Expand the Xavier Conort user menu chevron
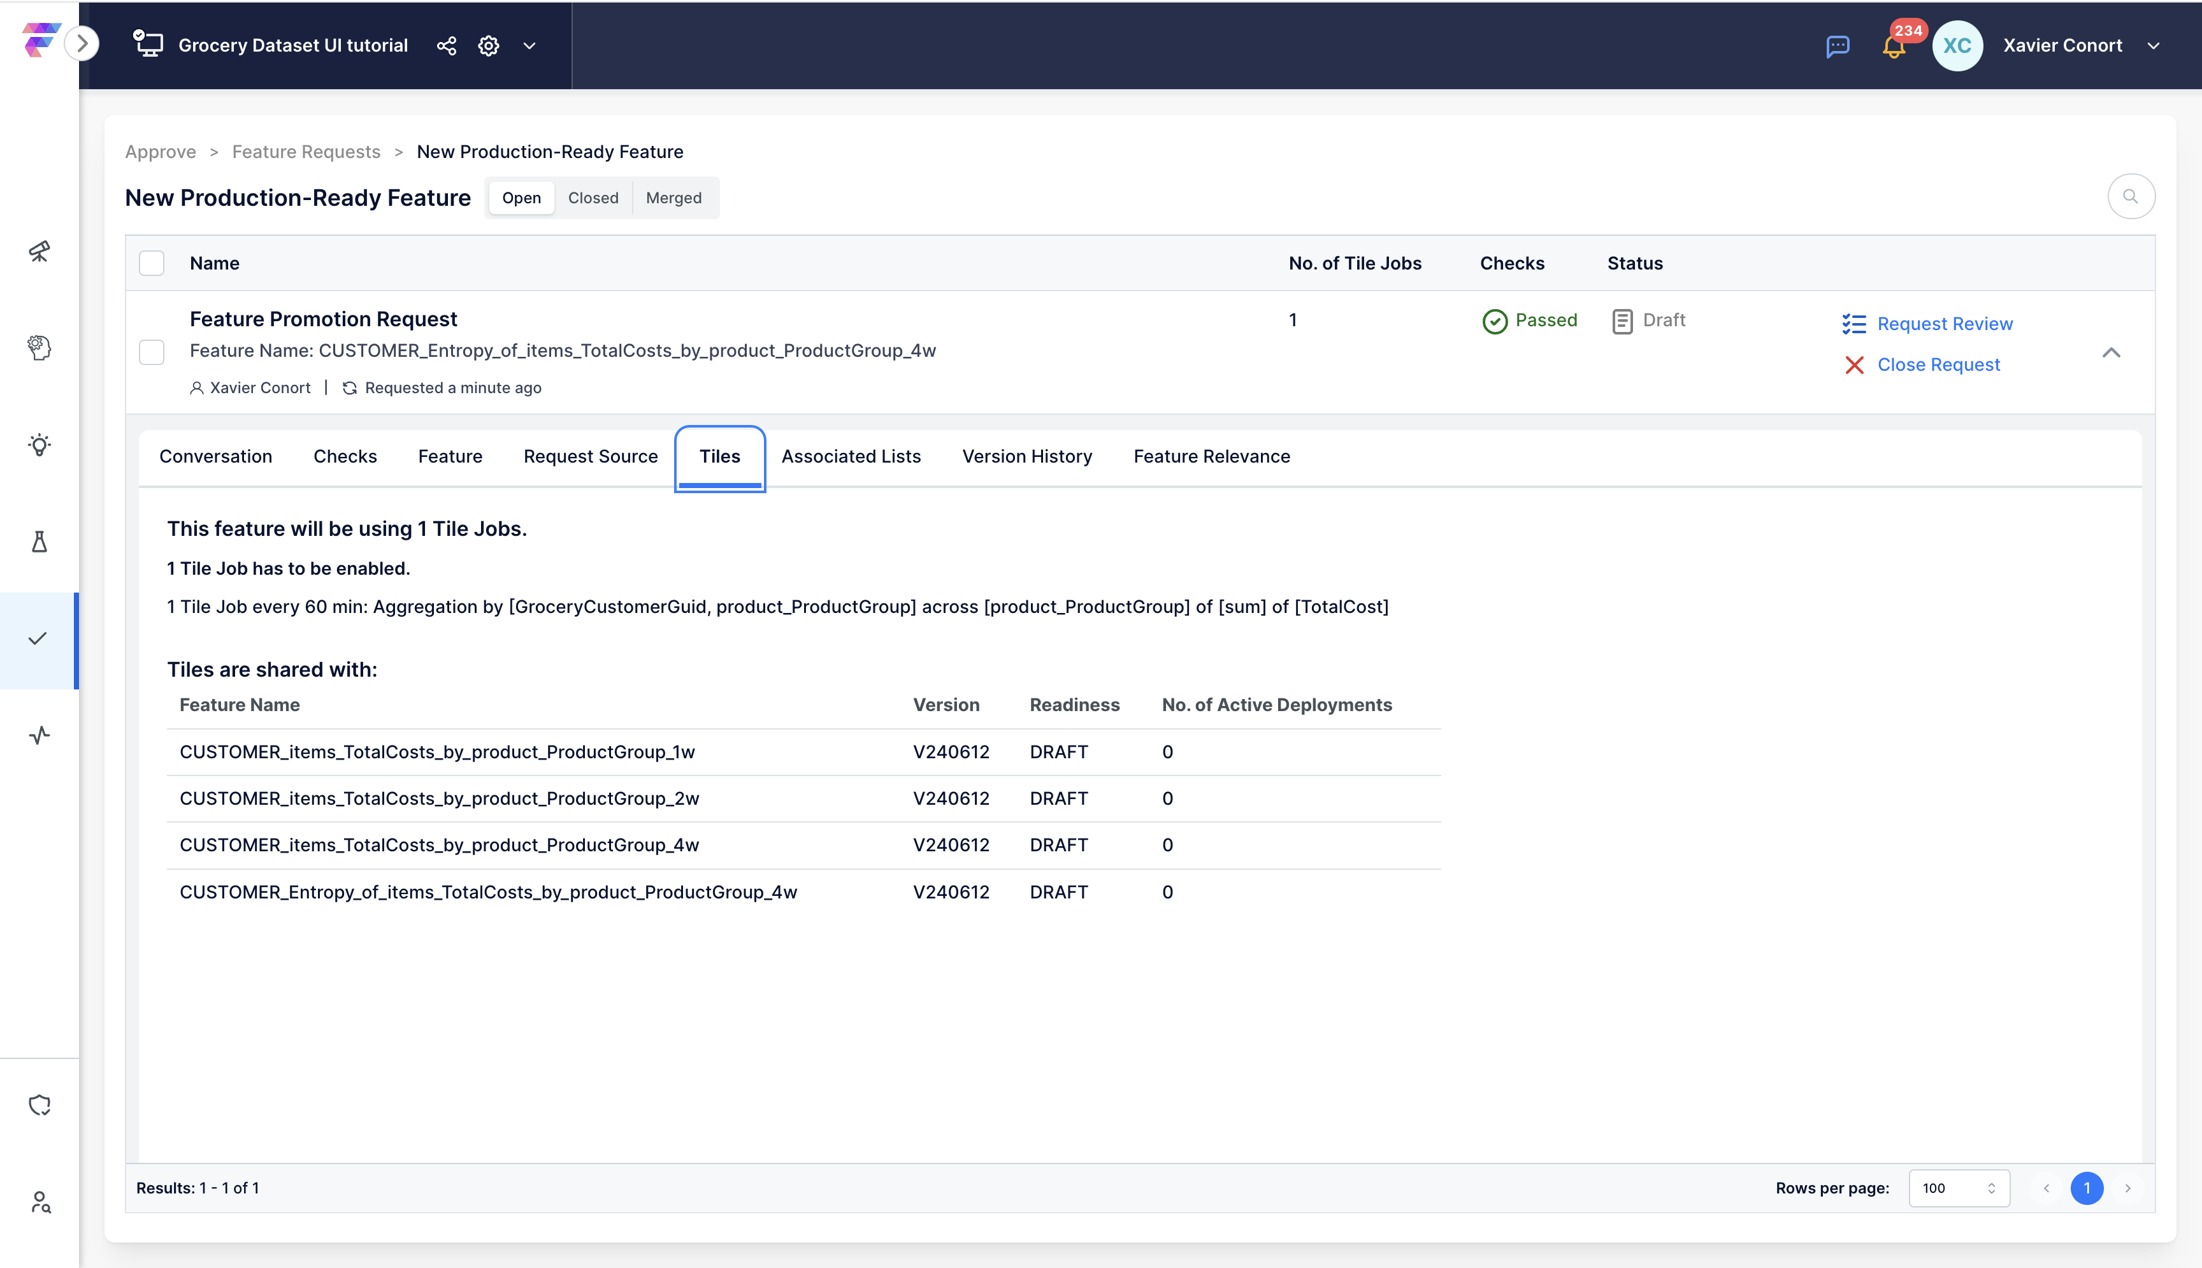The width and height of the screenshot is (2202, 1268). [x=2153, y=45]
